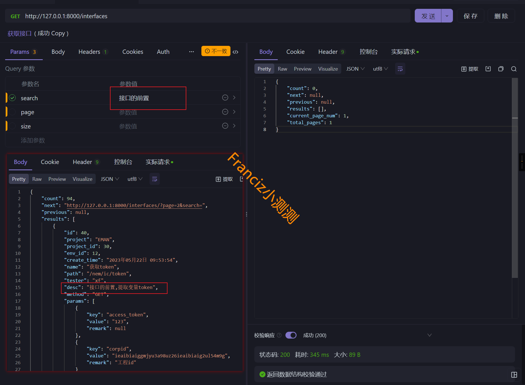Switch to the Cookies tab

(x=133, y=52)
